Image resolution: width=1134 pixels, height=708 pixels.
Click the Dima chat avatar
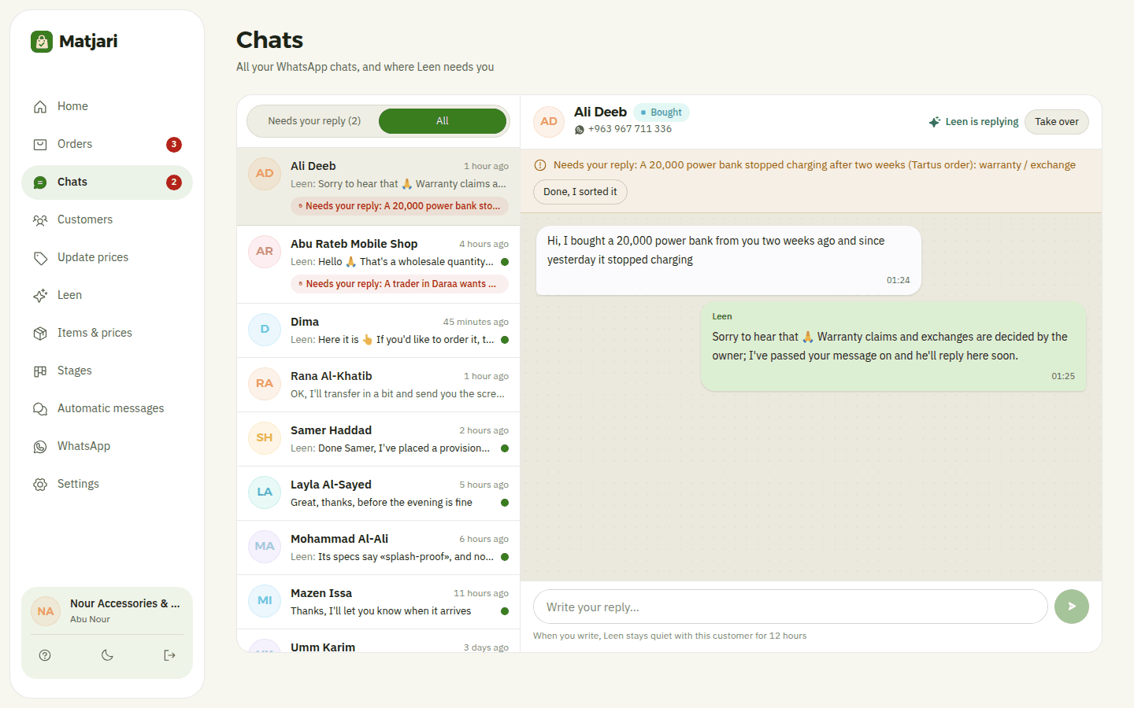[265, 330]
